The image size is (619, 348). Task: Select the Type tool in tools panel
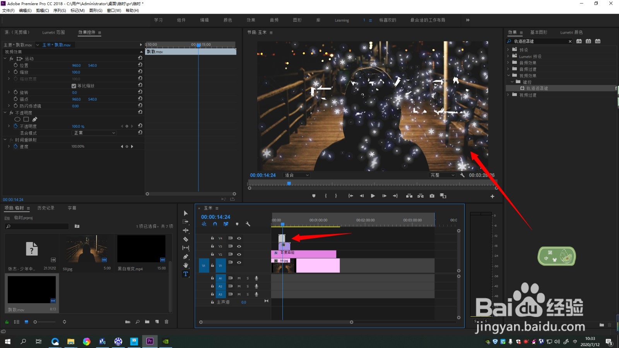point(186,274)
